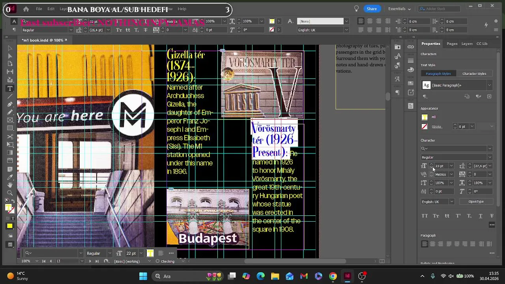505x284 pixels.
Task: Switch to the CC Lib tab
Action: point(482,44)
